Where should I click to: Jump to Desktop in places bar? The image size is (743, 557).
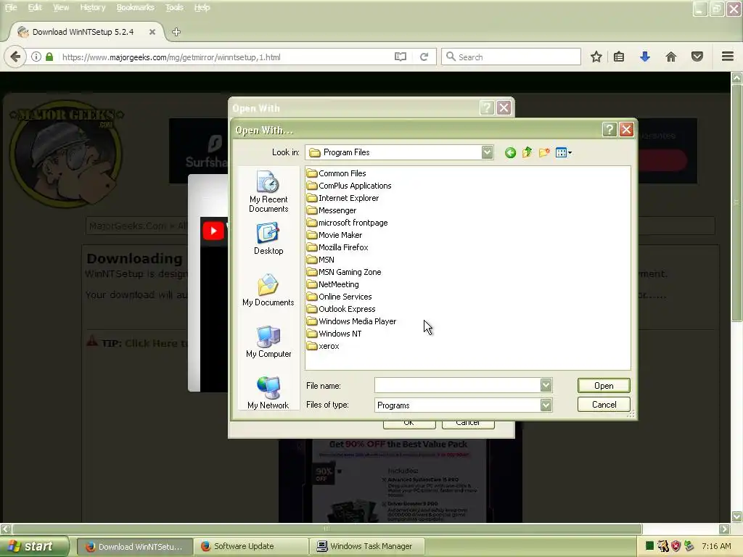click(268, 239)
